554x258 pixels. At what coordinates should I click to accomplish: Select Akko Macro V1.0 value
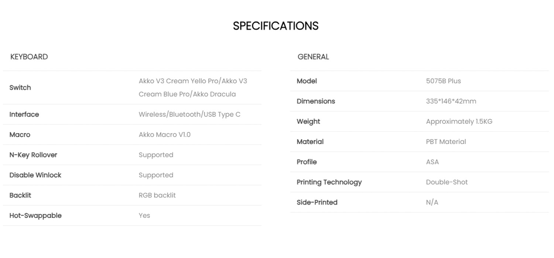click(x=165, y=135)
